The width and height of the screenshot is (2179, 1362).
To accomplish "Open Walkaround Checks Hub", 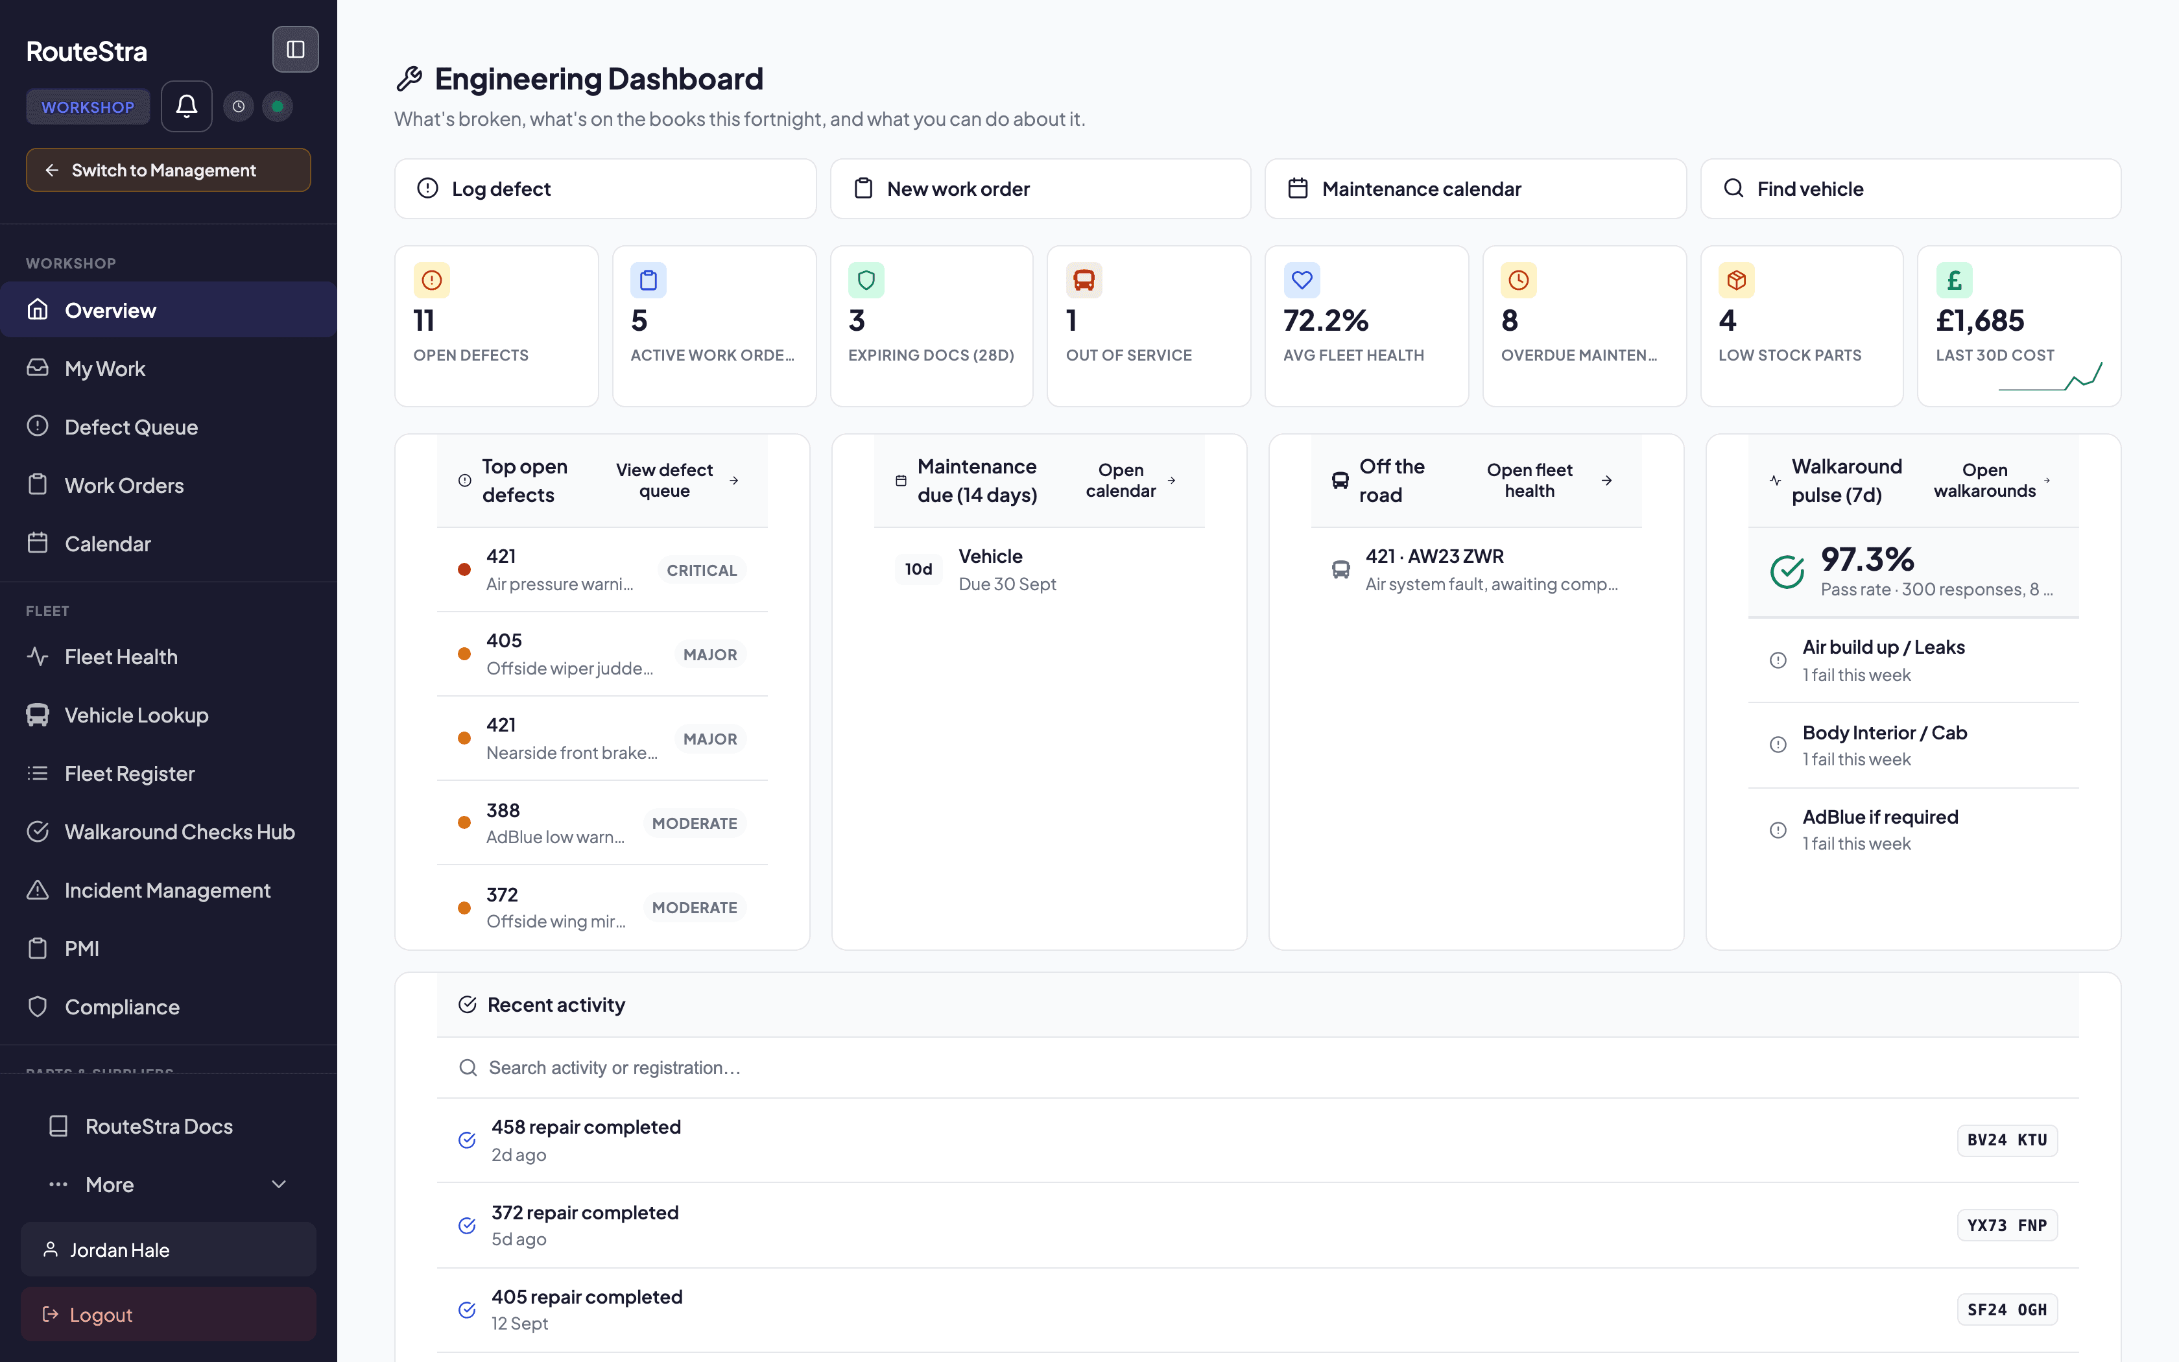I will 169,832.
